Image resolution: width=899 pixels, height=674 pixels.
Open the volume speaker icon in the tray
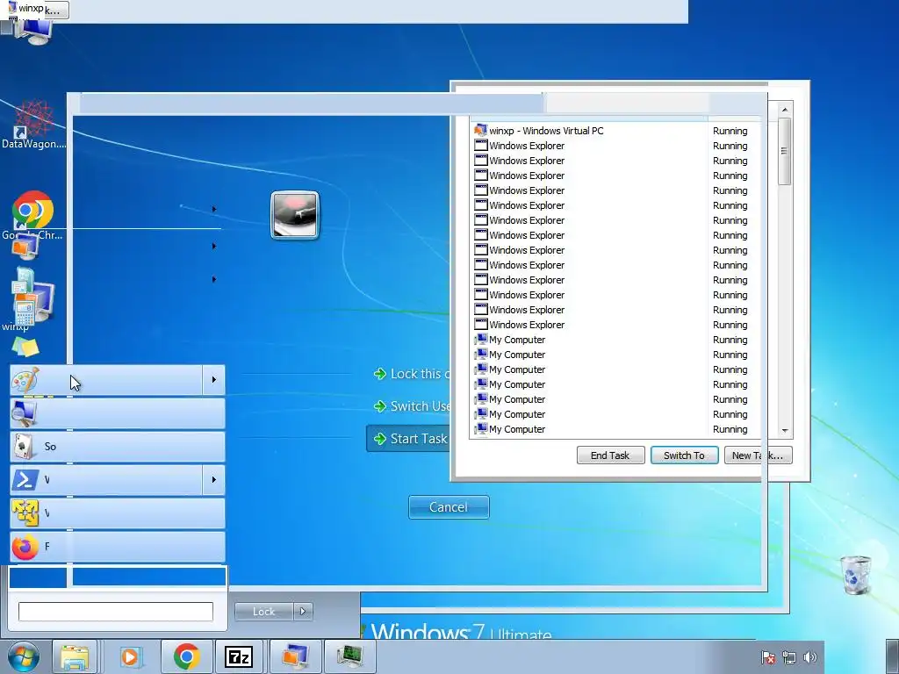tap(809, 657)
